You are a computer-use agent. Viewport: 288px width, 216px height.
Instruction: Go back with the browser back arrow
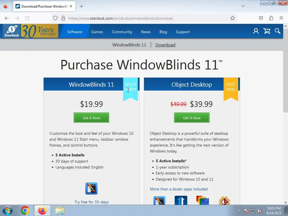[x=7, y=18]
